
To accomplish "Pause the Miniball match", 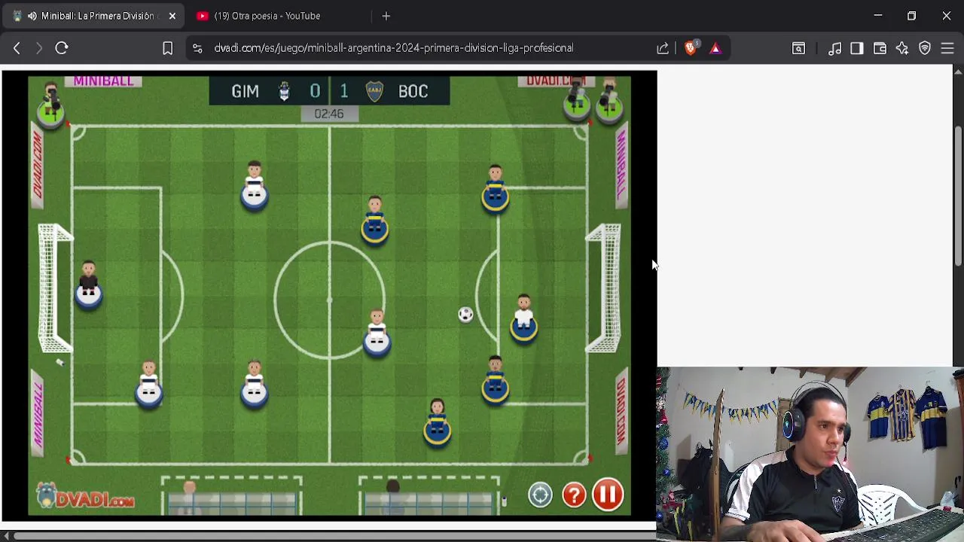I will [608, 495].
